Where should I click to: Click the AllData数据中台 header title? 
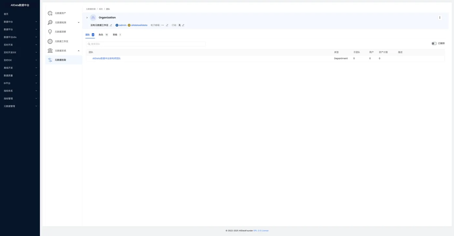click(20, 5)
